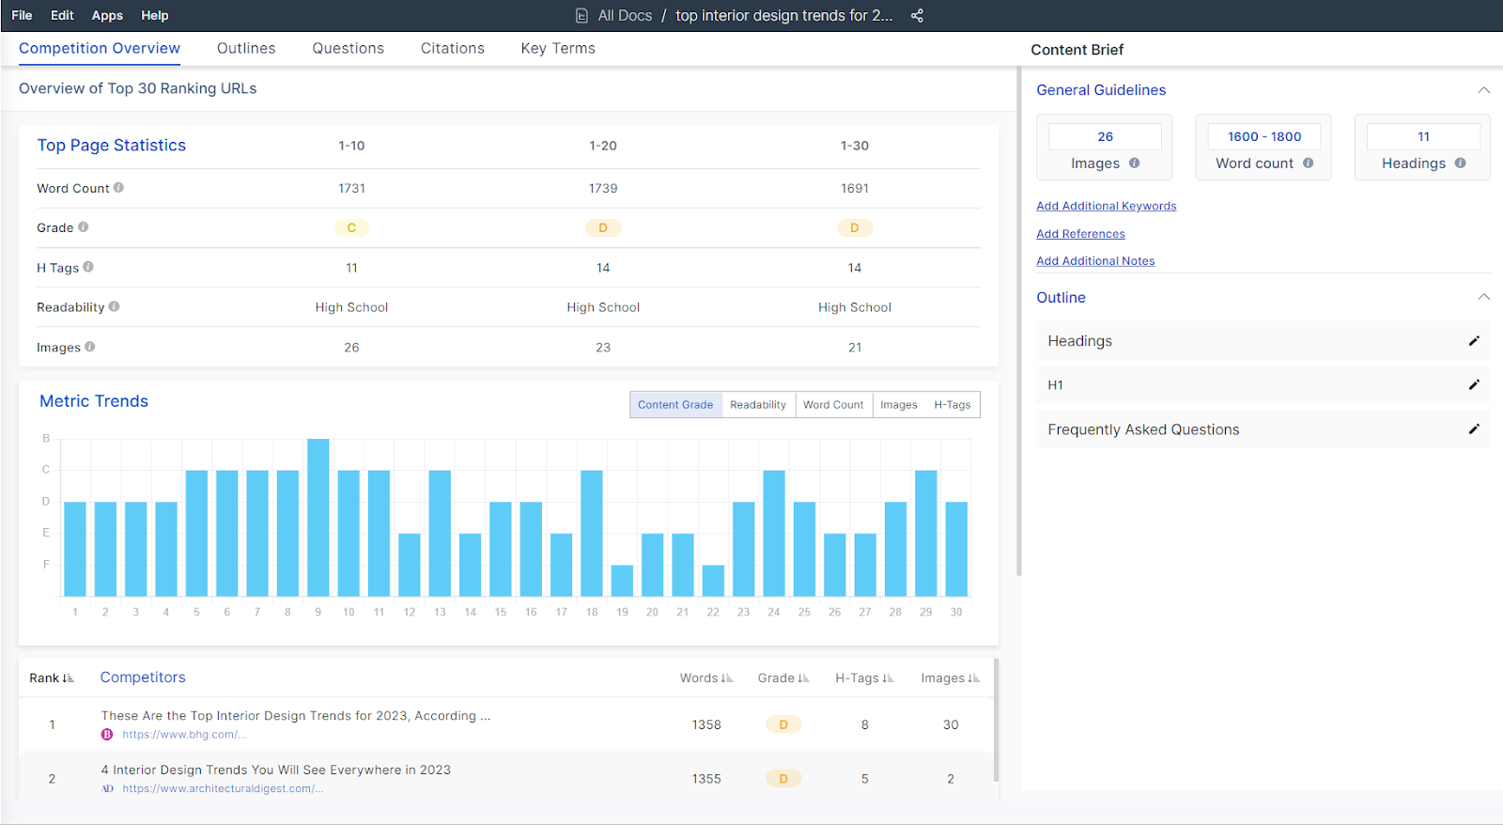Click Add Additional Keywords link

1106,206
